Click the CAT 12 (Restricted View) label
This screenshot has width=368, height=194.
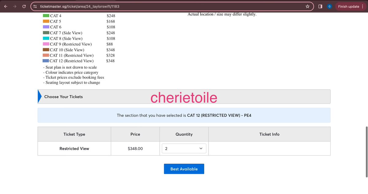[72, 61]
